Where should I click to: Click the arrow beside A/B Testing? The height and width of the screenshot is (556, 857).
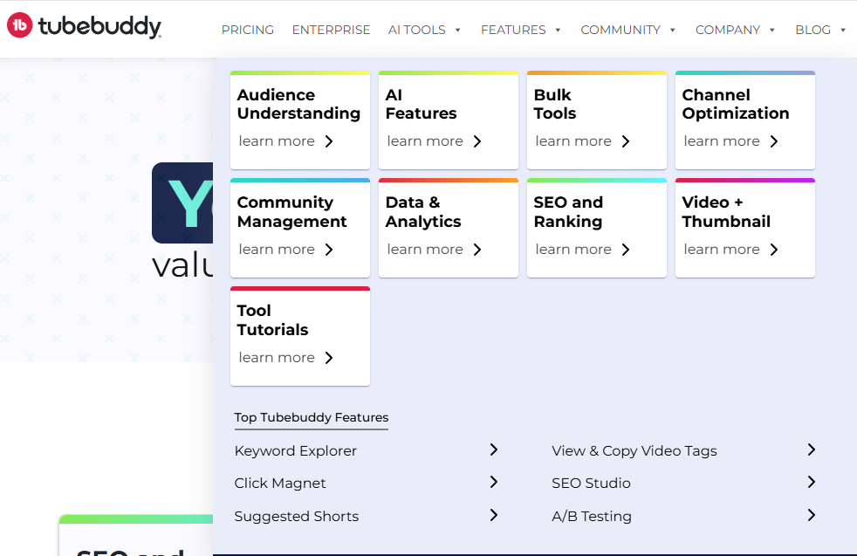click(x=811, y=515)
